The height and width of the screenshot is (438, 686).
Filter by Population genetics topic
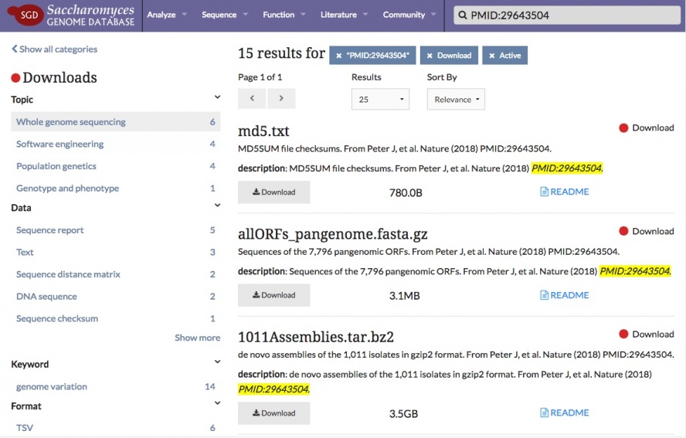click(116, 166)
